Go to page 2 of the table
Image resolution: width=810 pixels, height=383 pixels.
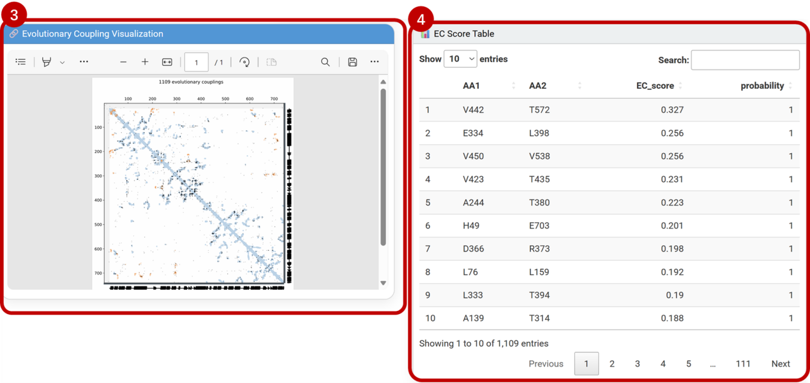coord(611,364)
